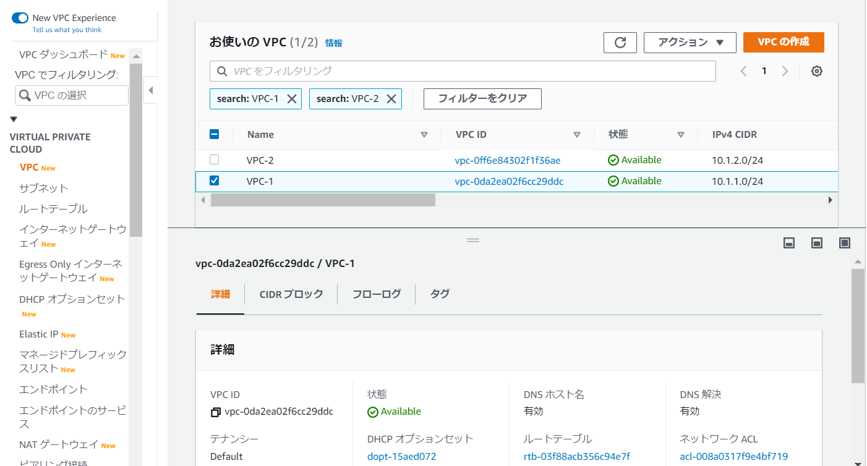Check the VPC-2 row checkbox
This screenshot has width=867, height=466.
pyautogui.click(x=215, y=159)
